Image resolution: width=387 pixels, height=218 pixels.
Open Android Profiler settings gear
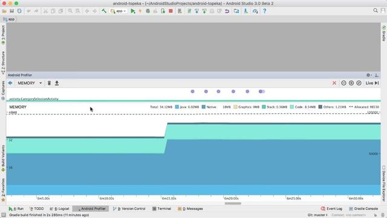(369, 75)
